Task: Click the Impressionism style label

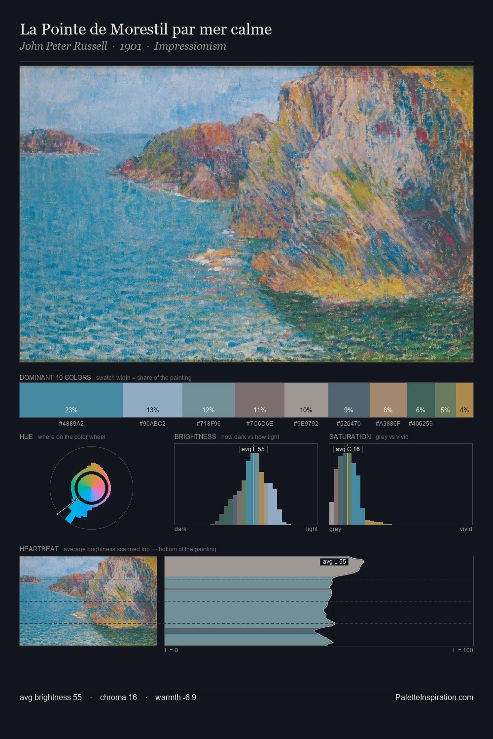Action: click(190, 46)
